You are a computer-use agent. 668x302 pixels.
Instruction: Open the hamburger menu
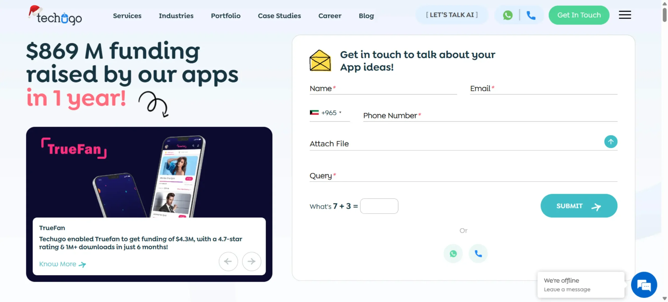(x=625, y=15)
